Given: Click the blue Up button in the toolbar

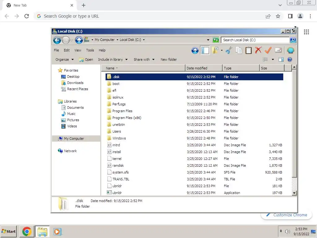Looking at the screenshot, I should click(x=195, y=51).
